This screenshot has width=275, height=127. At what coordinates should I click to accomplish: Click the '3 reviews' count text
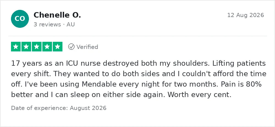point(47,24)
